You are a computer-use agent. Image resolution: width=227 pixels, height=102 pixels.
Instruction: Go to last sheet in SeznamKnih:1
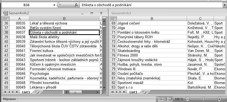tap(124, 92)
